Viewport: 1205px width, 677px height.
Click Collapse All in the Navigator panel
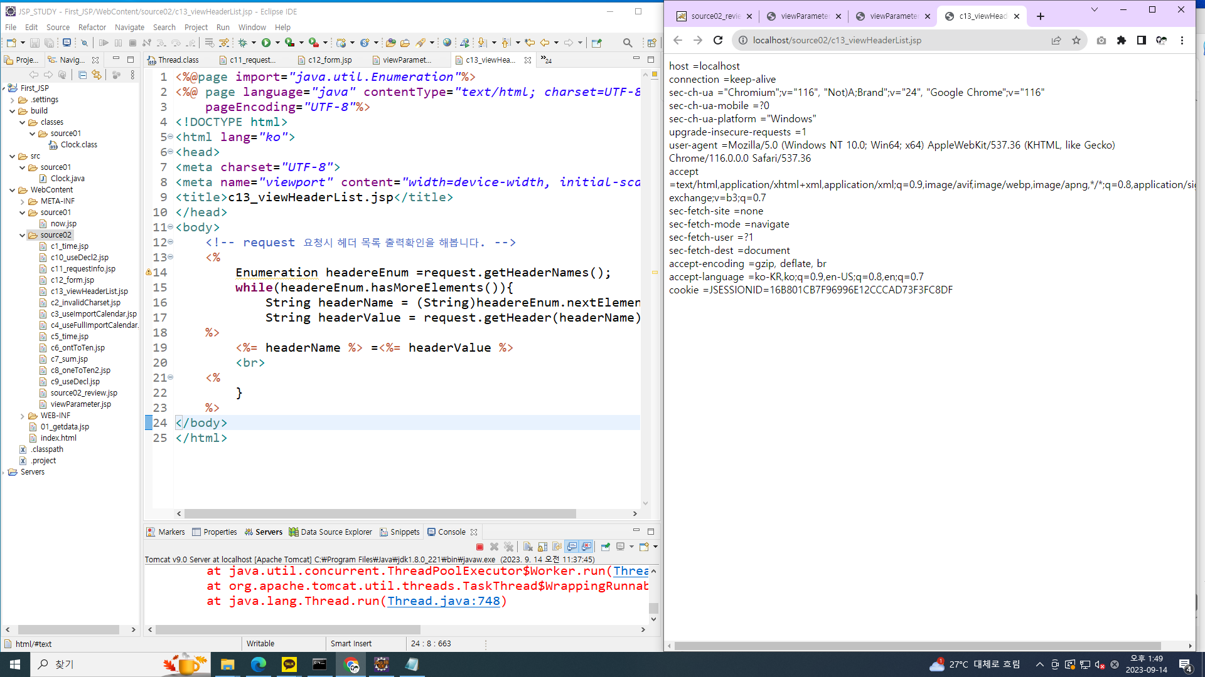pos(82,75)
